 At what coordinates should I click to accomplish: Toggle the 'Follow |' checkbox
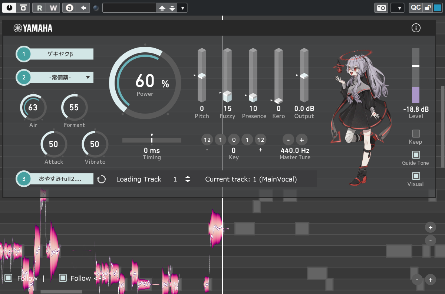click(x=9, y=278)
